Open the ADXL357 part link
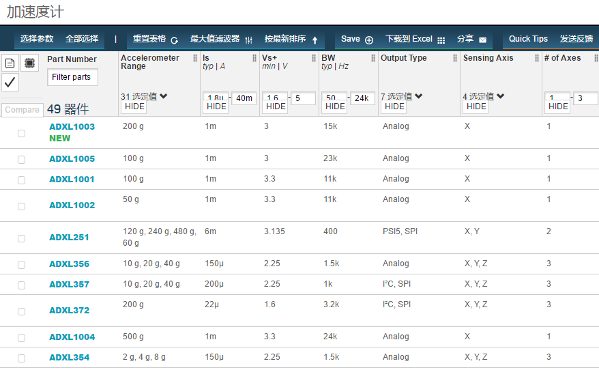 (x=69, y=285)
